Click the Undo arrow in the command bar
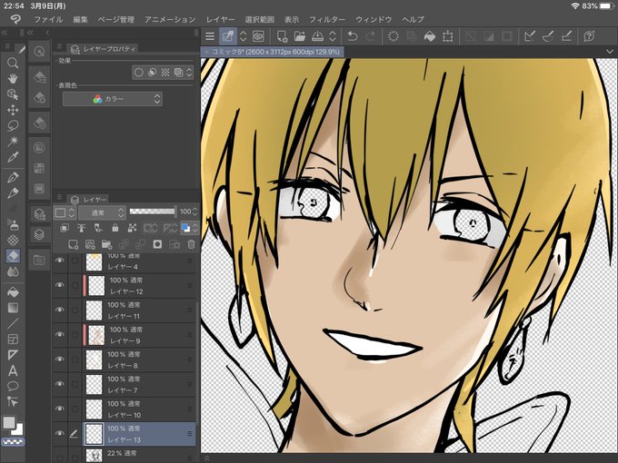This screenshot has width=618, height=463. pyautogui.click(x=353, y=36)
